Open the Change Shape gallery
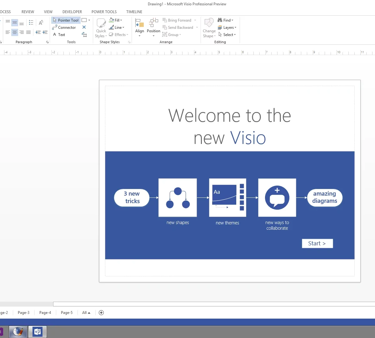375x338 pixels. point(209,28)
